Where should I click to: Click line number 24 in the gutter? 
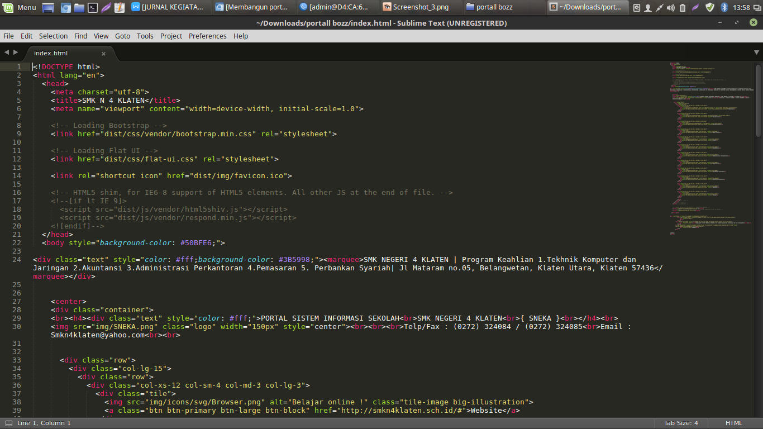(x=17, y=260)
